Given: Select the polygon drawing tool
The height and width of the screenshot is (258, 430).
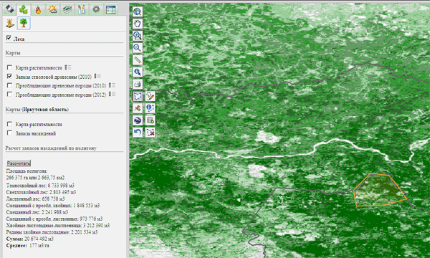Looking at the screenshot, I should (x=138, y=96).
